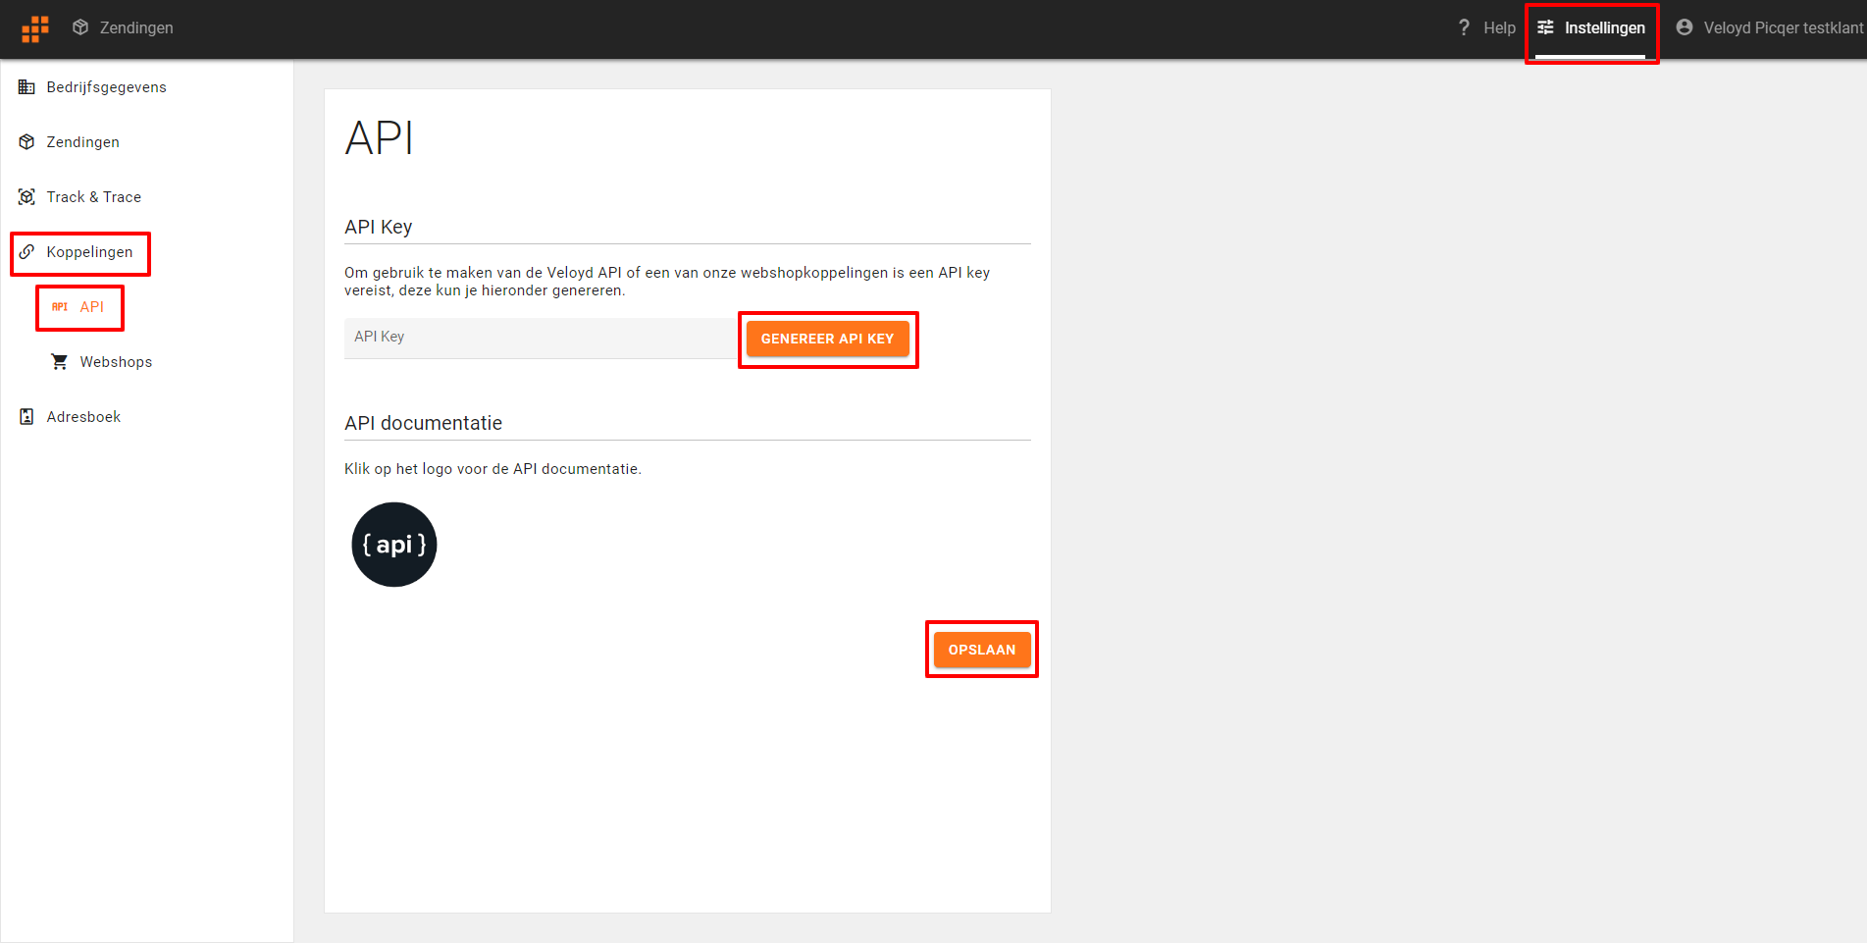
Task: Click the Adresboek contact book icon
Action: [x=26, y=417]
